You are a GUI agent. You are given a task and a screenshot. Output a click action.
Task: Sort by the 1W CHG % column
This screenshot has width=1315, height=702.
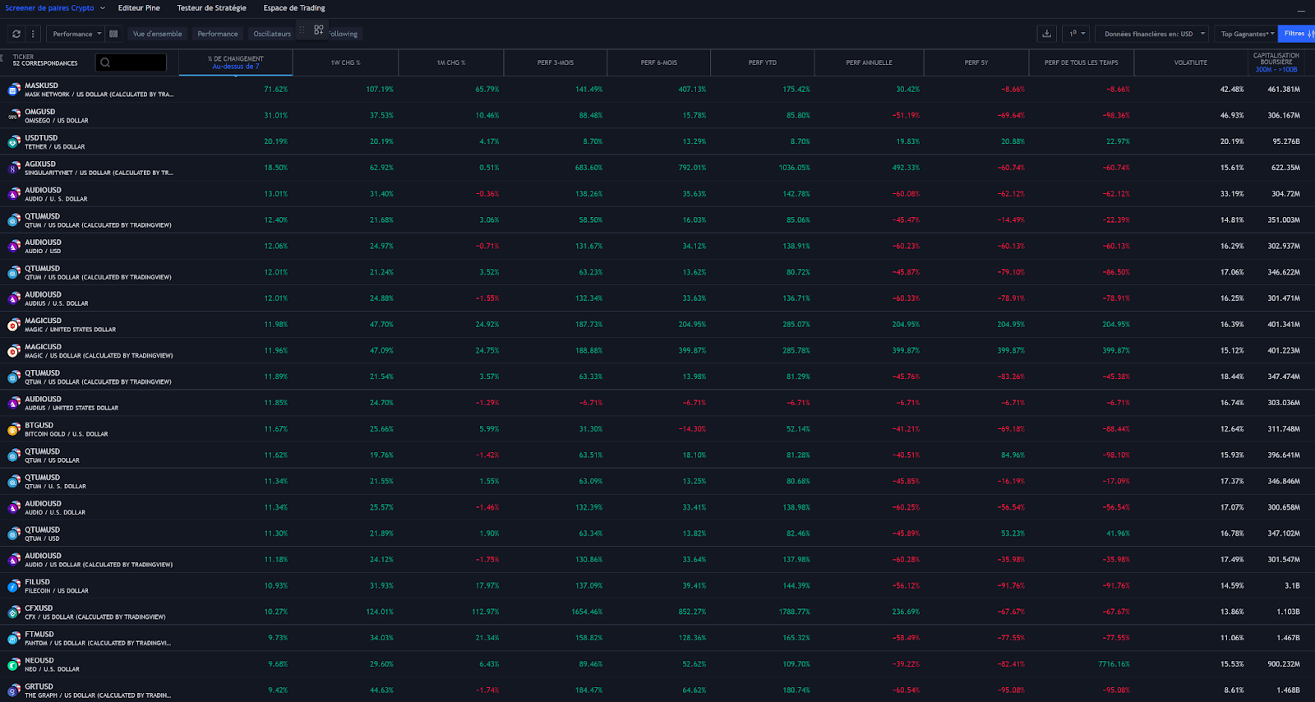pyautogui.click(x=345, y=62)
